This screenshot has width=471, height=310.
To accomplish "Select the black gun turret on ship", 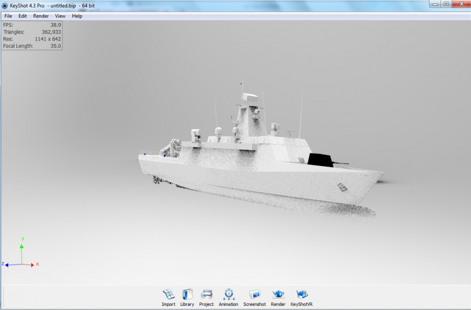I will click(x=320, y=159).
